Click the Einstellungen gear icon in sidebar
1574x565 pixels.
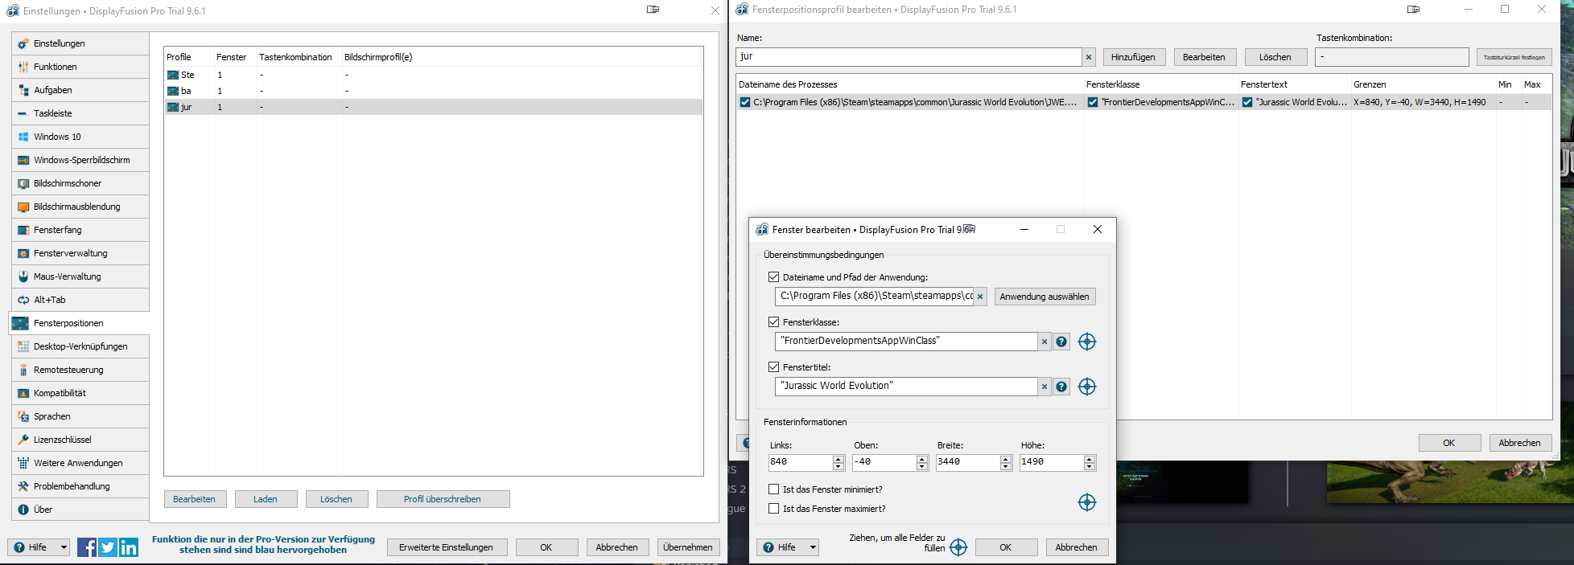[23, 43]
